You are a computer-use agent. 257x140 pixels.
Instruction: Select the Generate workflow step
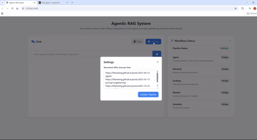tap(201, 106)
